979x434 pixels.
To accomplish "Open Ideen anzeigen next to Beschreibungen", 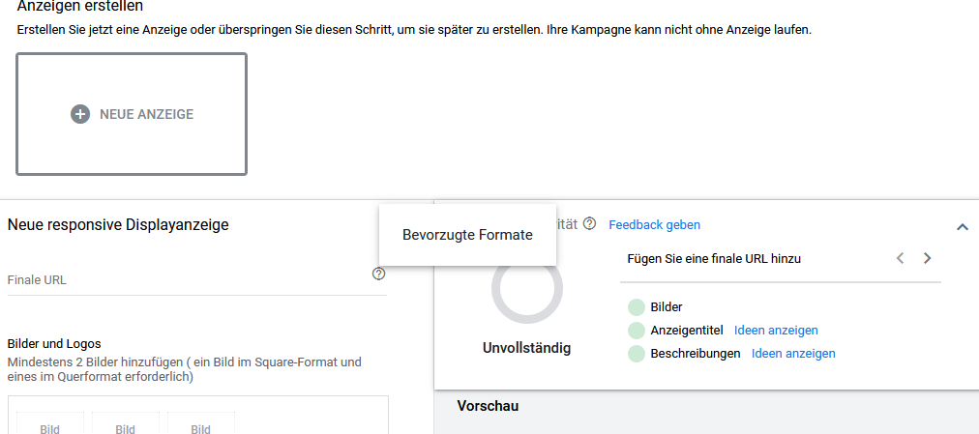I will pyautogui.click(x=793, y=354).
